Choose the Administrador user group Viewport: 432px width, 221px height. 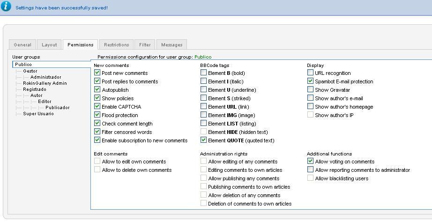(x=46, y=77)
